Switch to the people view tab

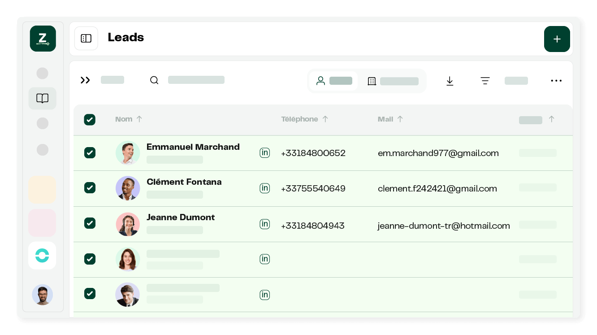click(x=333, y=81)
